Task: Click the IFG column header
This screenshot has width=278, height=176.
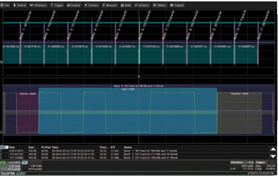Action: coord(113,147)
